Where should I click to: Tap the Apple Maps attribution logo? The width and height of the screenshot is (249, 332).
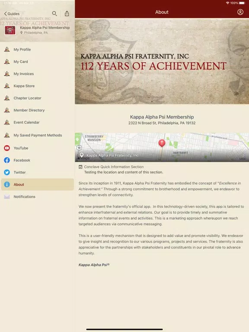(83, 158)
